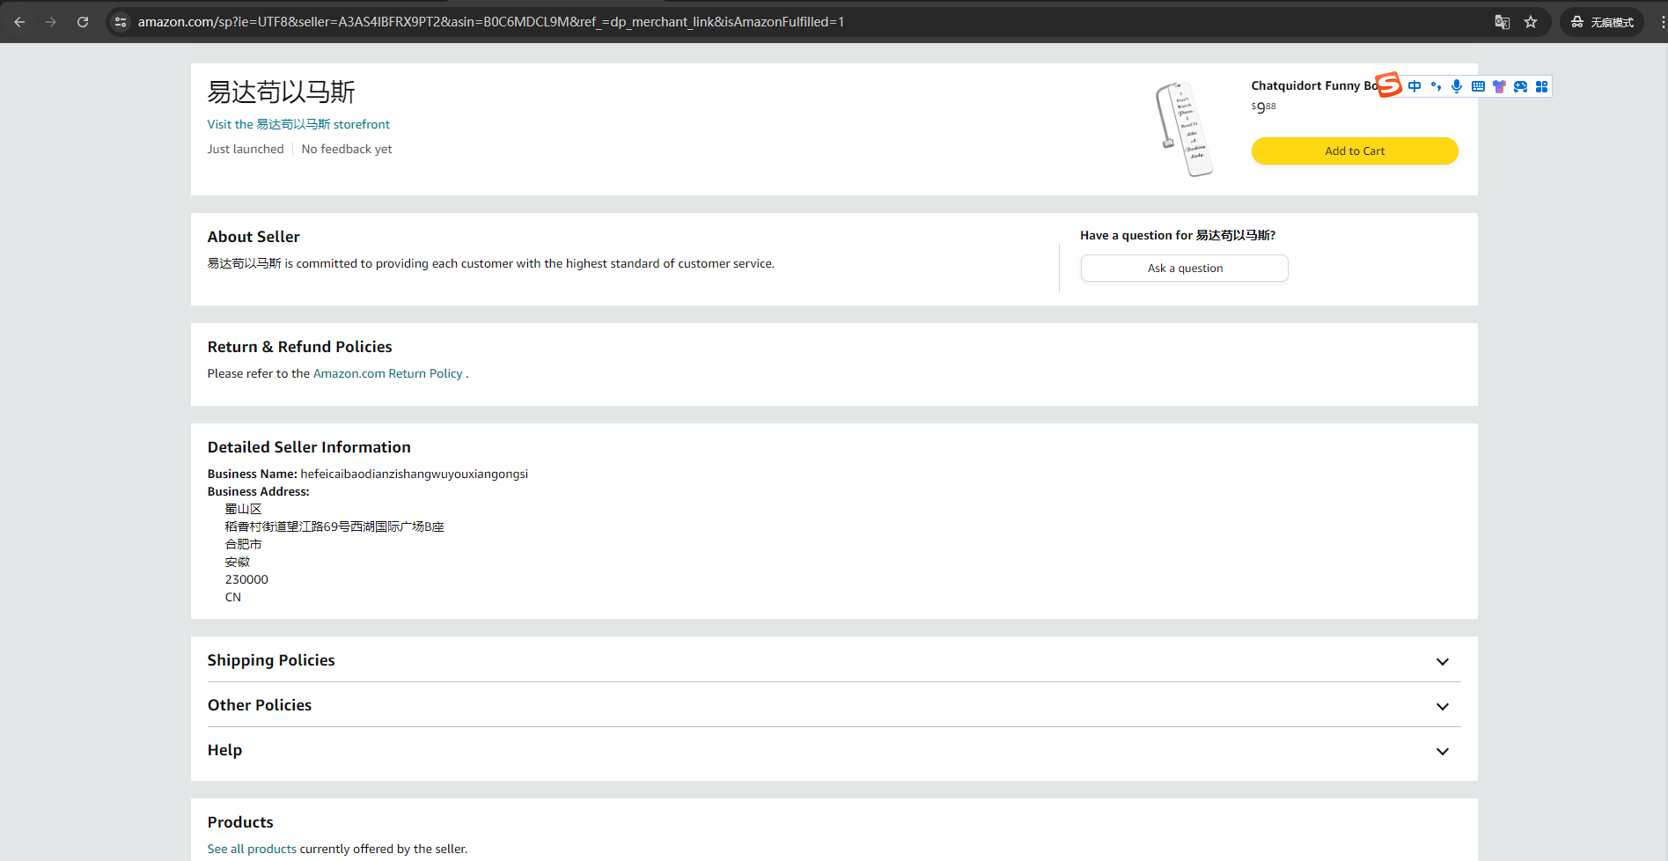Ask the seller a question

[x=1185, y=269]
